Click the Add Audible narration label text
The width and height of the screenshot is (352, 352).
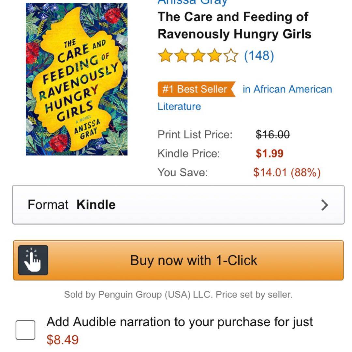click(x=180, y=322)
